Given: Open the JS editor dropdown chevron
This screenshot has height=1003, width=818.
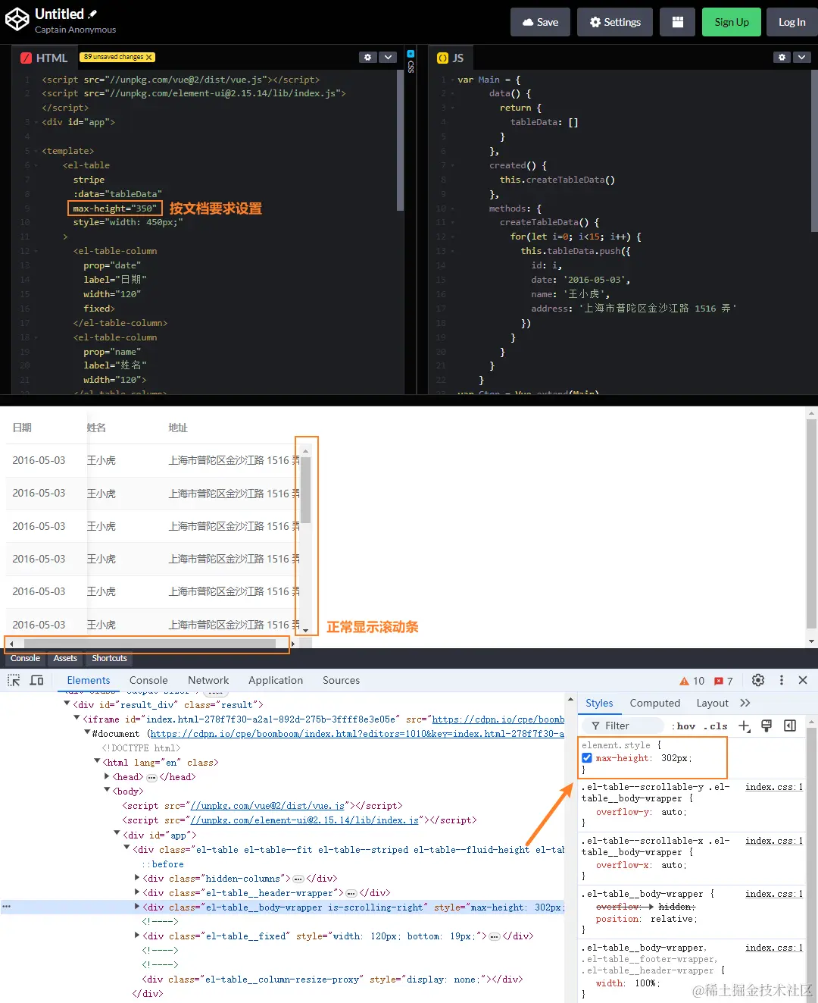Looking at the screenshot, I should point(802,57).
